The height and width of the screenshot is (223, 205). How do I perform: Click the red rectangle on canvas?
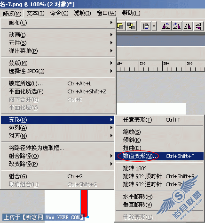[84, 203]
